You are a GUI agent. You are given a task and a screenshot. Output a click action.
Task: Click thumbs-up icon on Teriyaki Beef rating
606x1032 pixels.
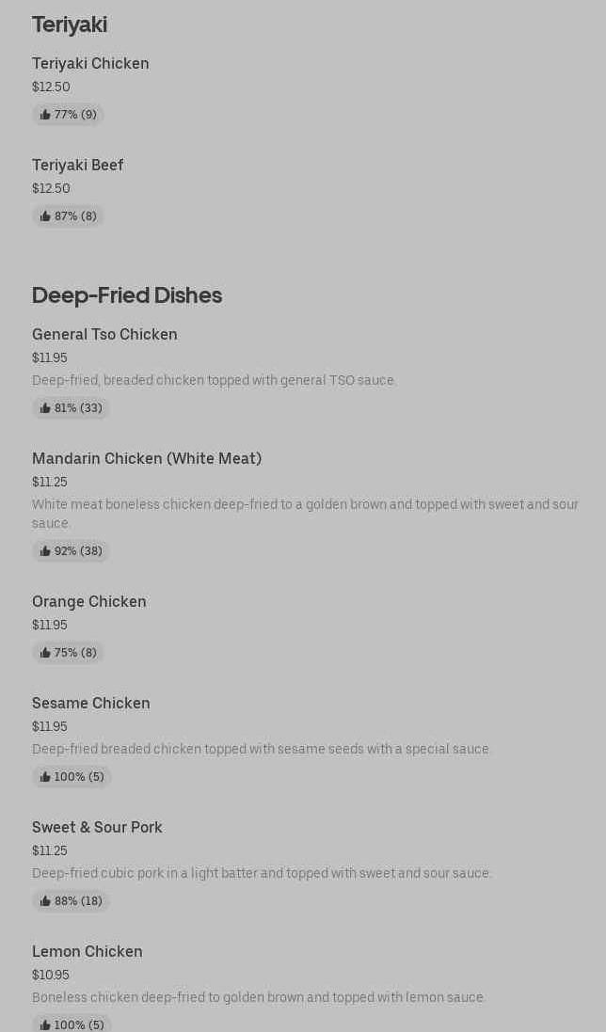[x=45, y=216]
